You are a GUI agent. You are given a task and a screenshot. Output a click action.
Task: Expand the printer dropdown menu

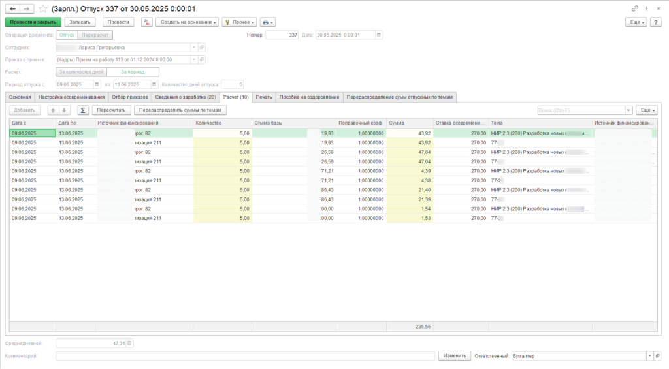click(x=268, y=22)
